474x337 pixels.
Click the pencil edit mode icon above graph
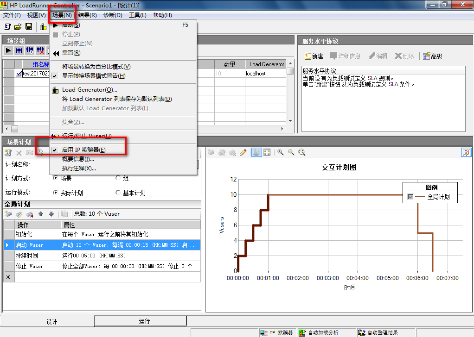243,152
